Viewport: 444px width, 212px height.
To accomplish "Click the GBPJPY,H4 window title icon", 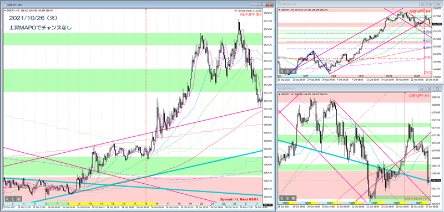I will pyautogui.click(x=279, y=4).
